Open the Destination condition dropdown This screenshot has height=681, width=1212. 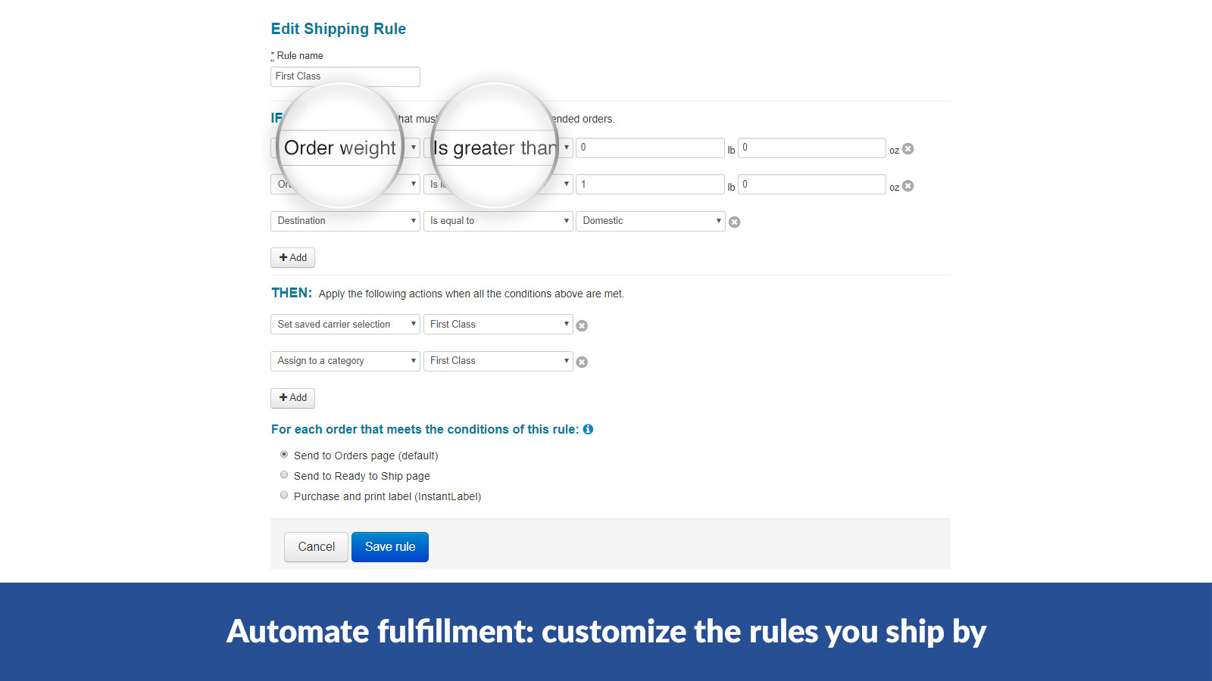tap(345, 221)
